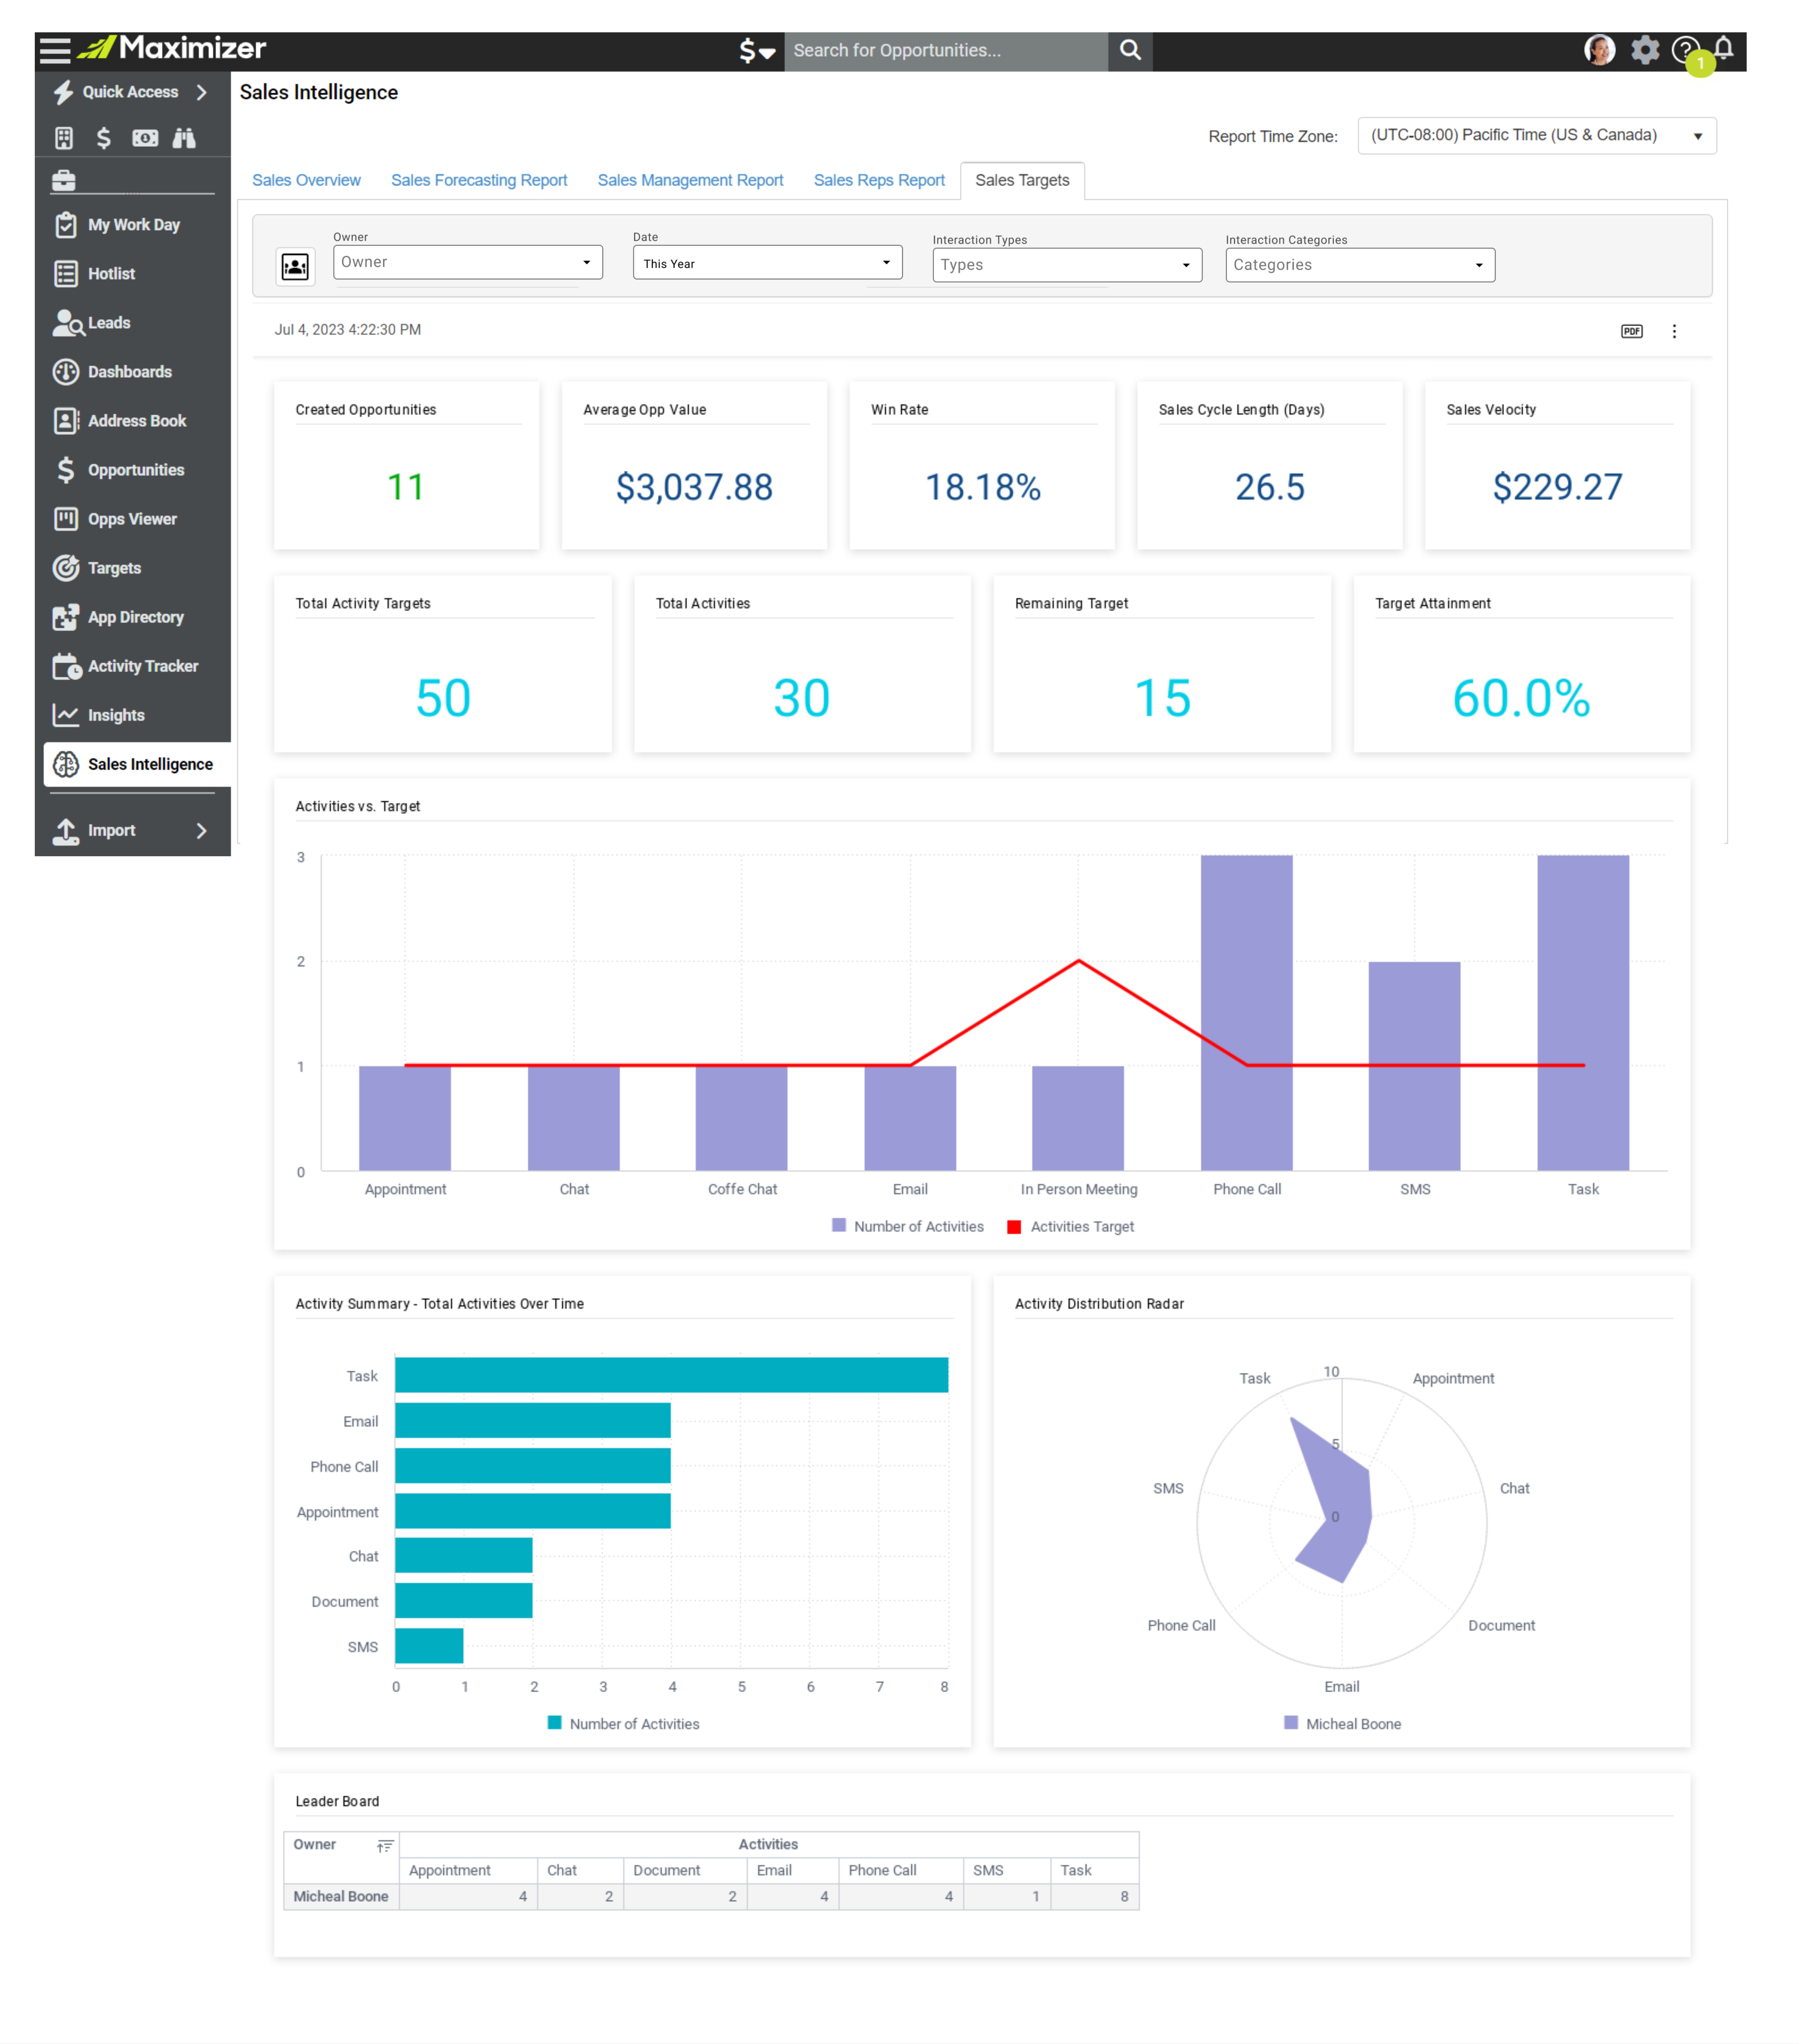The width and height of the screenshot is (1799, 2044).
Task: Select Sales Intelligence sidebar item
Action: [137, 764]
